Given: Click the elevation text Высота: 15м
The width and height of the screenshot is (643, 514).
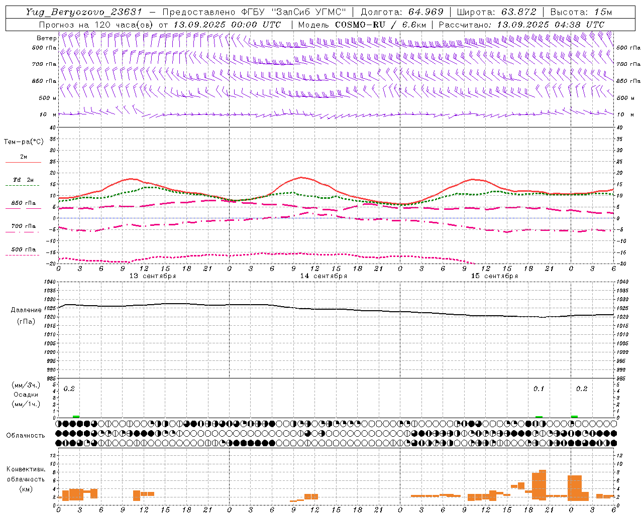Looking at the screenshot, I should [581, 12].
